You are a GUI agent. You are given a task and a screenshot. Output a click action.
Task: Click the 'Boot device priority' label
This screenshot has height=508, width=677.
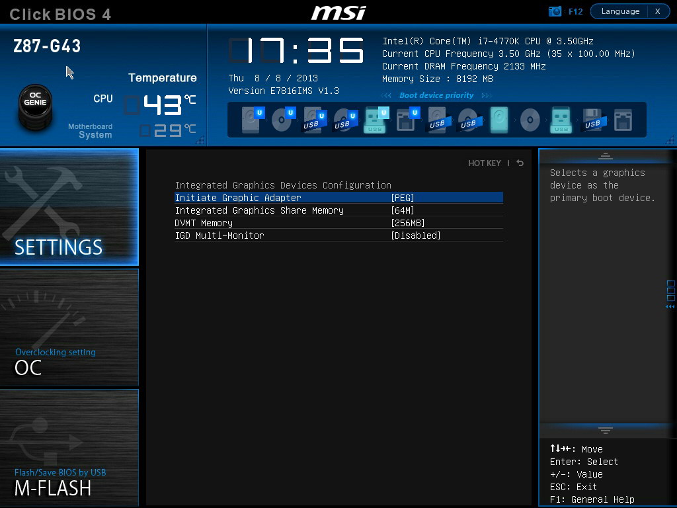(x=436, y=95)
